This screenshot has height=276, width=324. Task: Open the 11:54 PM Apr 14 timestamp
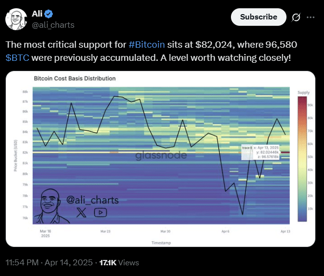click(x=49, y=262)
